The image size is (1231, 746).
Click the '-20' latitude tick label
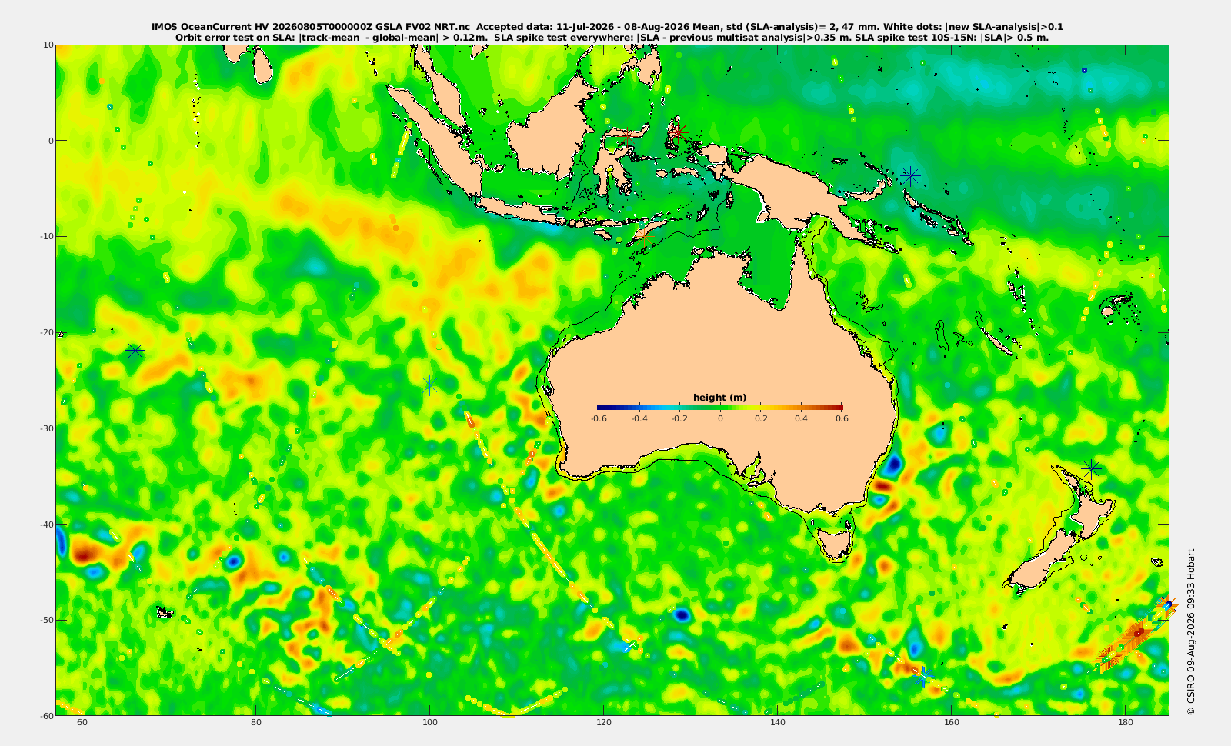(46, 332)
